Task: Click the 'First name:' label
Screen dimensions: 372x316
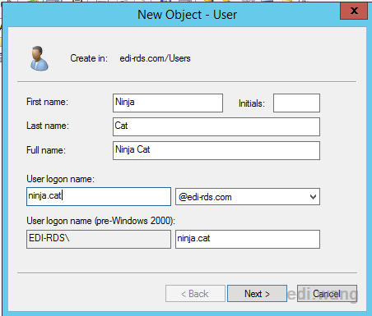Action: point(47,102)
